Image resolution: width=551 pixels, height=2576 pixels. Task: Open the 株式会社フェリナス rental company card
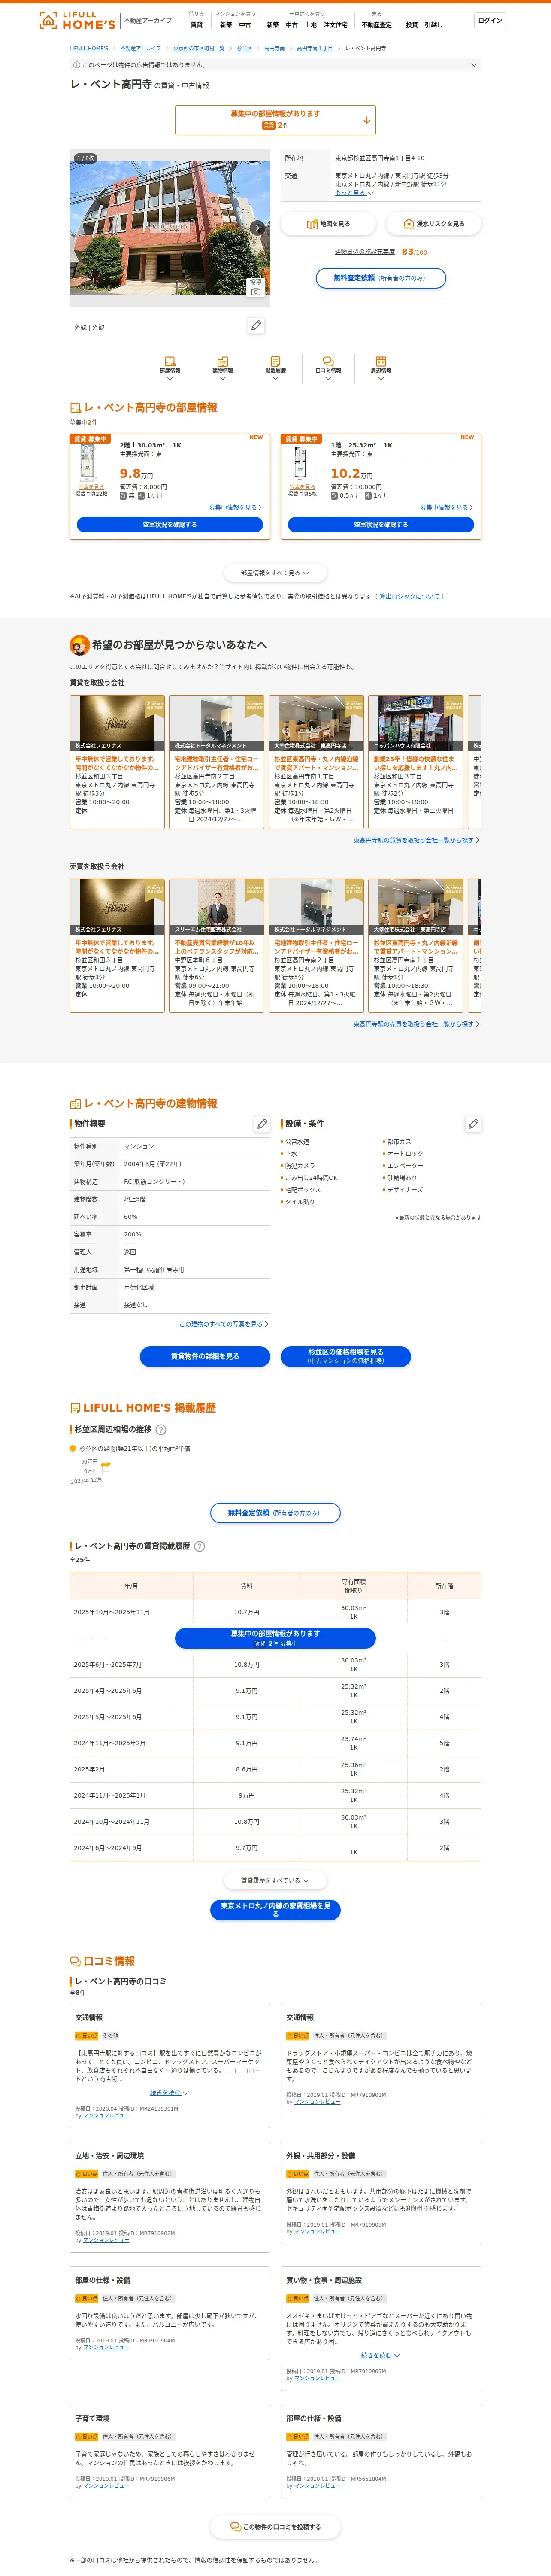[117, 761]
